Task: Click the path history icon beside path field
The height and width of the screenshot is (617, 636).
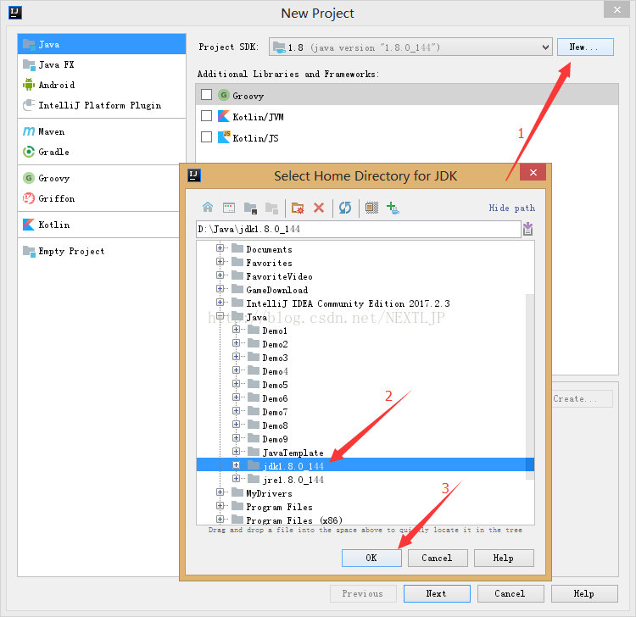Action: [x=527, y=229]
